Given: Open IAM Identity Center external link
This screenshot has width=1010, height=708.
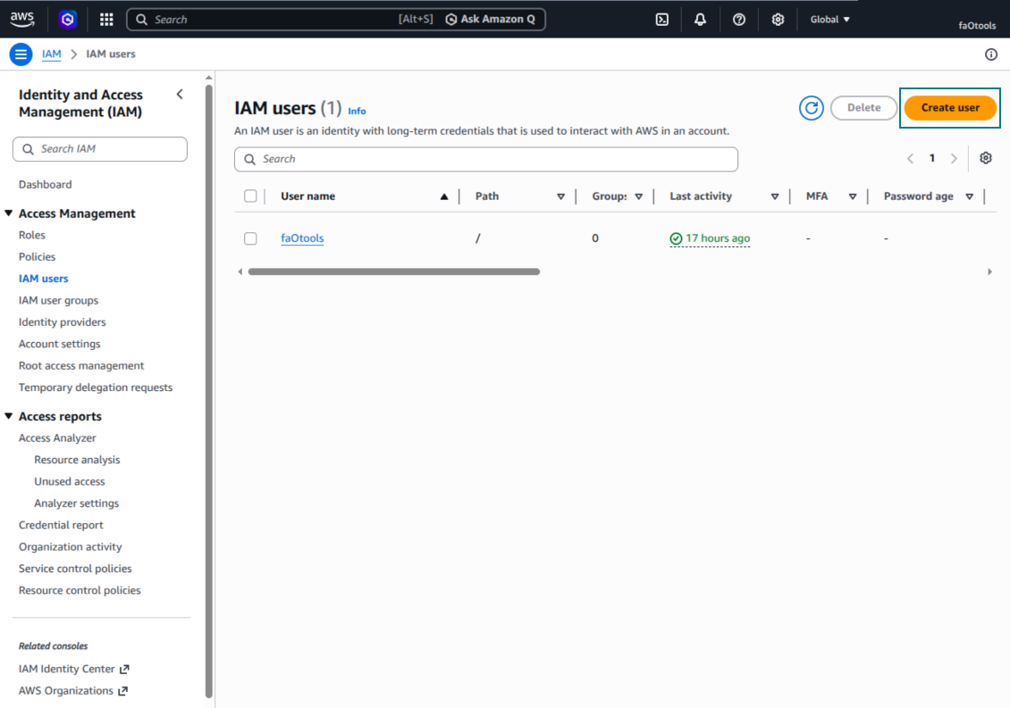Looking at the screenshot, I should [x=74, y=669].
